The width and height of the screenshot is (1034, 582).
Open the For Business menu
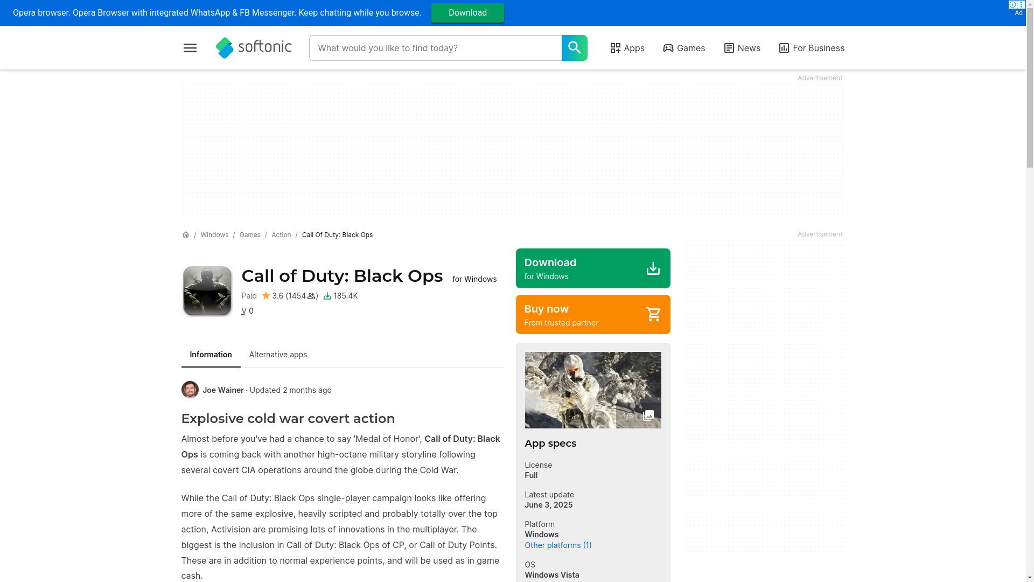click(x=811, y=48)
